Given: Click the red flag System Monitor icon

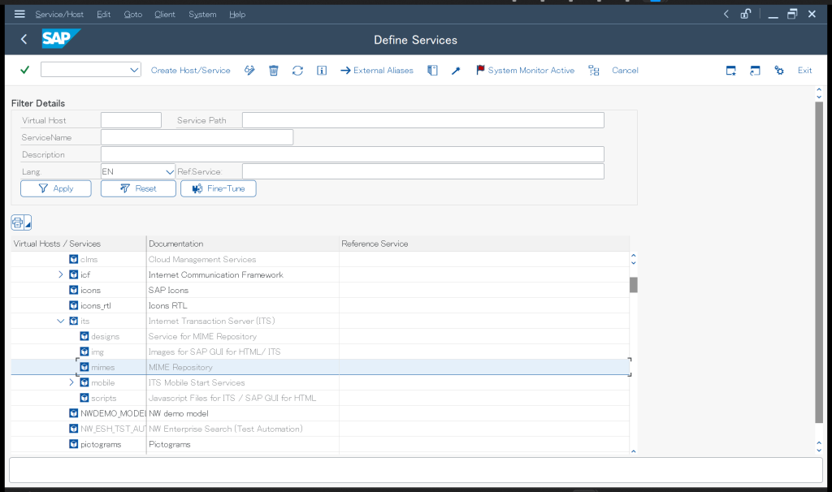Looking at the screenshot, I should click(480, 71).
